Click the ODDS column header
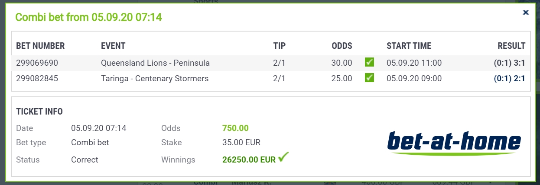The width and height of the screenshot is (540, 185). [342, 46]
